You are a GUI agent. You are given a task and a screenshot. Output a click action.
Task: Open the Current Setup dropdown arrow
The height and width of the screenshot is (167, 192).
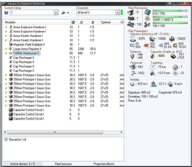click(x=56, y=13)
